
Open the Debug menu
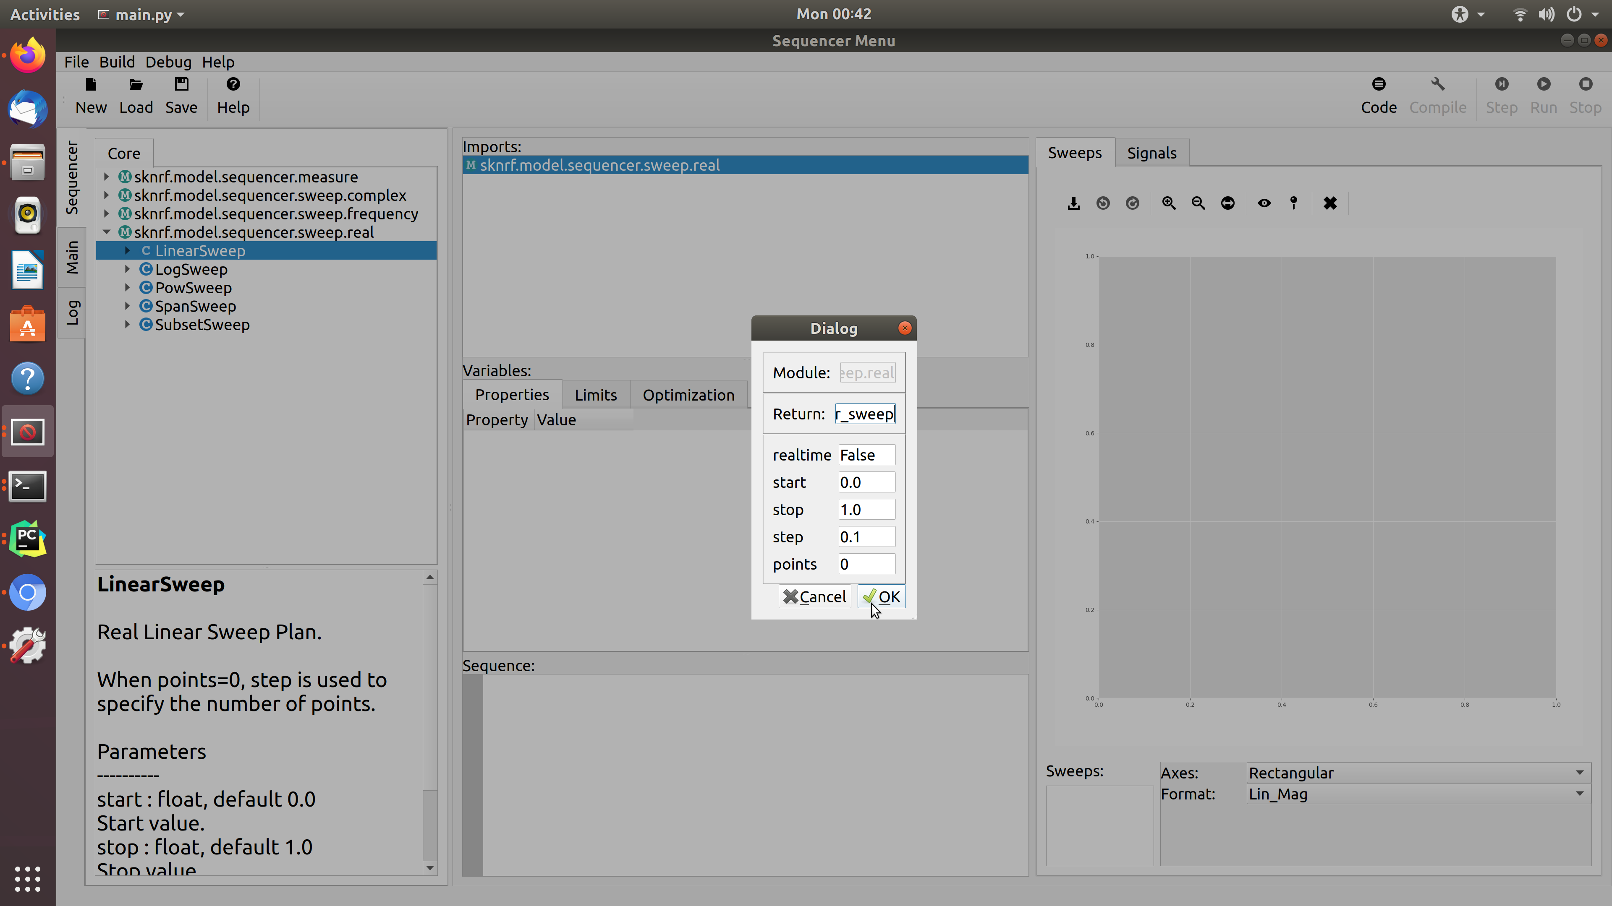point(168,62)
